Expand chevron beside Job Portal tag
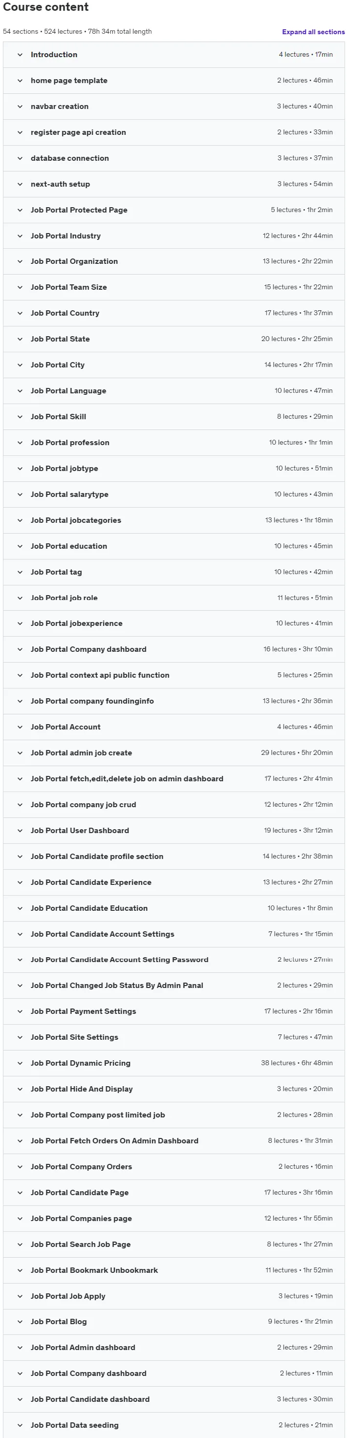The image size is (347, 1438). pos(20,572)
